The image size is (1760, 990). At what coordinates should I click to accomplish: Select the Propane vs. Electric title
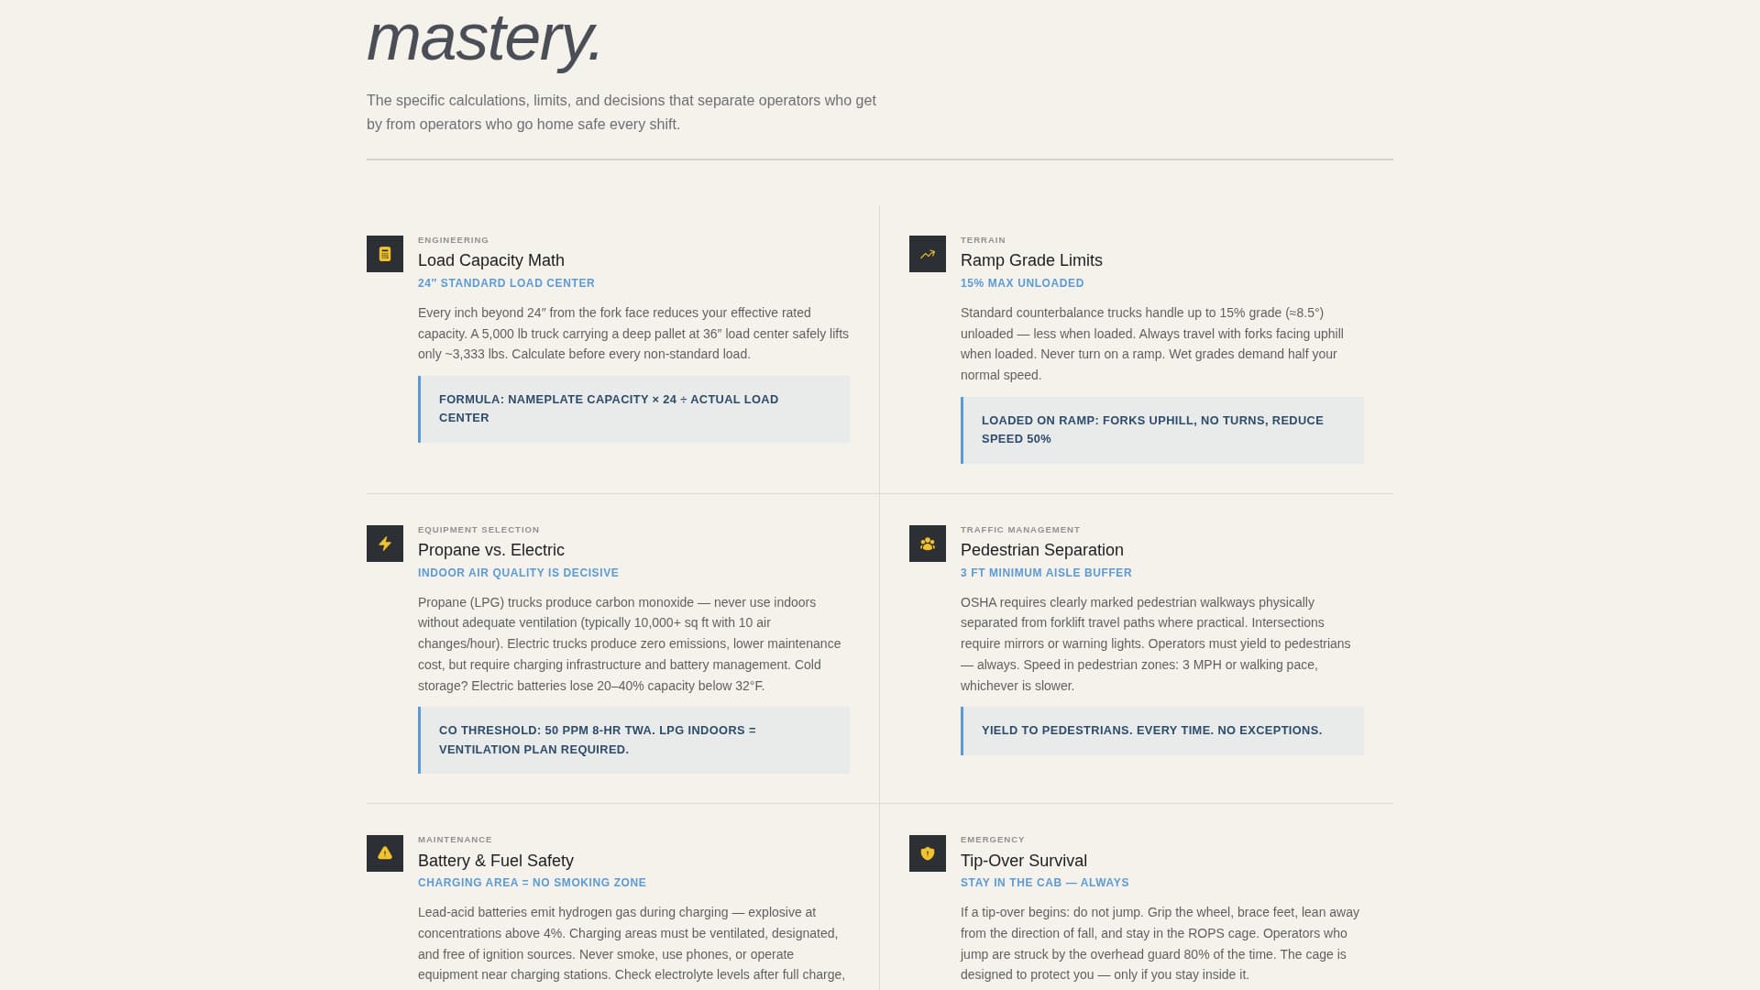click(491, 550)
